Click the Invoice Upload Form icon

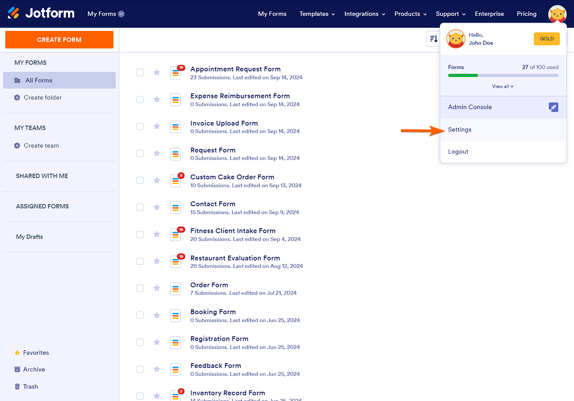(176, 126)
